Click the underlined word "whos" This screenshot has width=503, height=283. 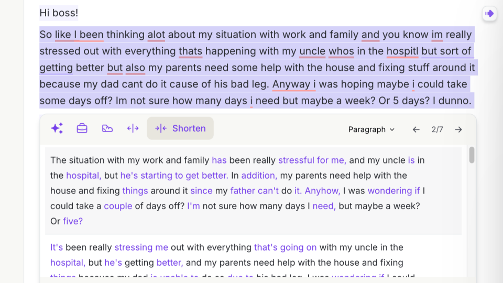pos(341,51)
